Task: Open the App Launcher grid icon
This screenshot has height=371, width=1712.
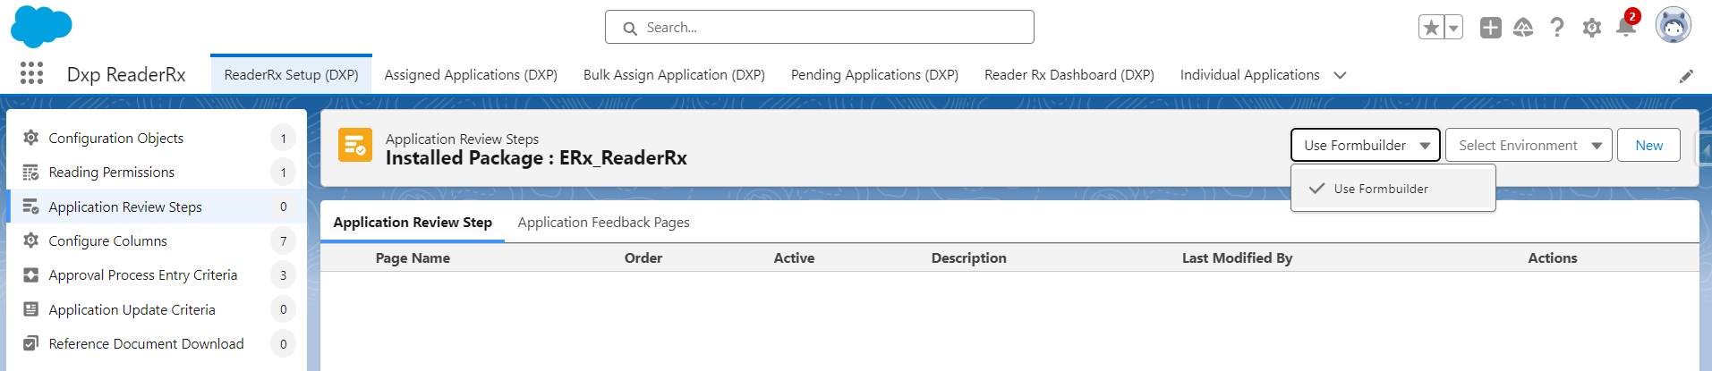Action: 31,73
